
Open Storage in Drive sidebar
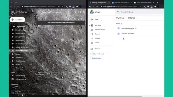tap(98, 49)
